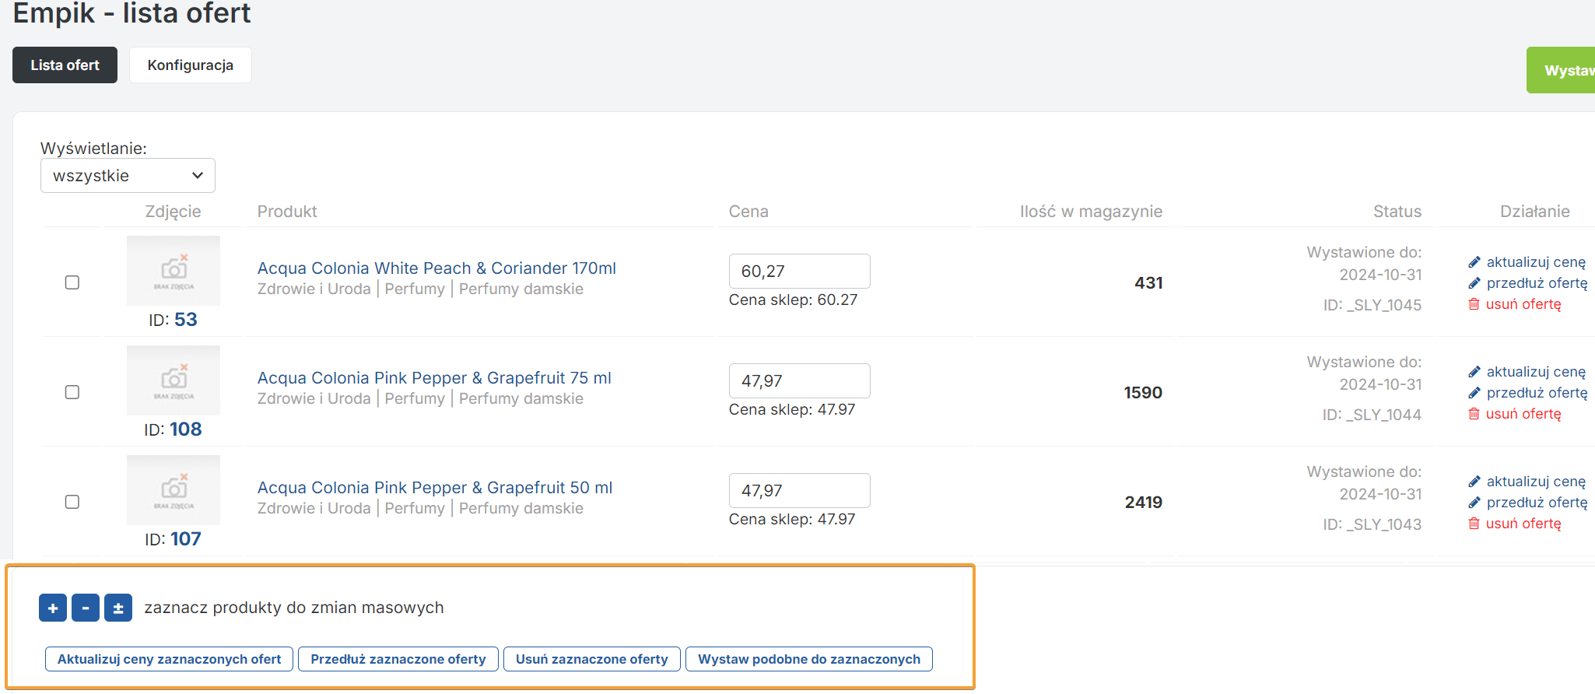Click Wystaw podobne do zaznaczonych button
Viewport: 1595px width, 694px height.
click(x=808, y=659)
